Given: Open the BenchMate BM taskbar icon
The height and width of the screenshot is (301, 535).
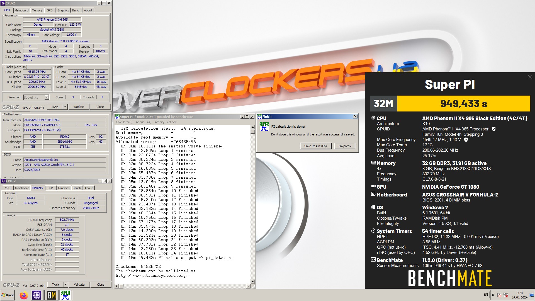Looking at the screenshot, I should tap(52, 295).
